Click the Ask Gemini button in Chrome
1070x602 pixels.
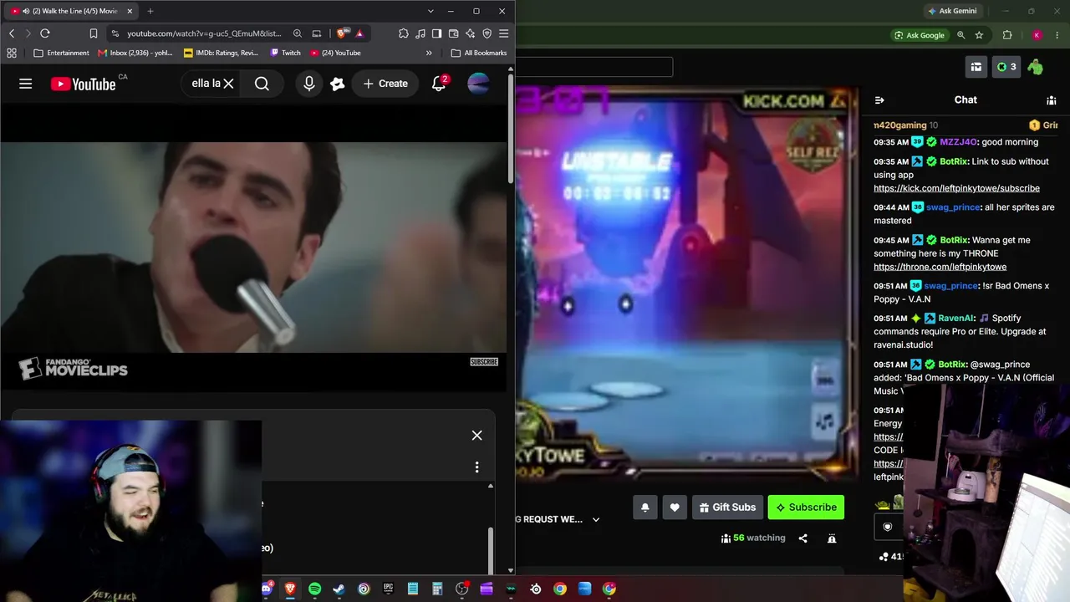pyautogui.click(x=952, y=11)
